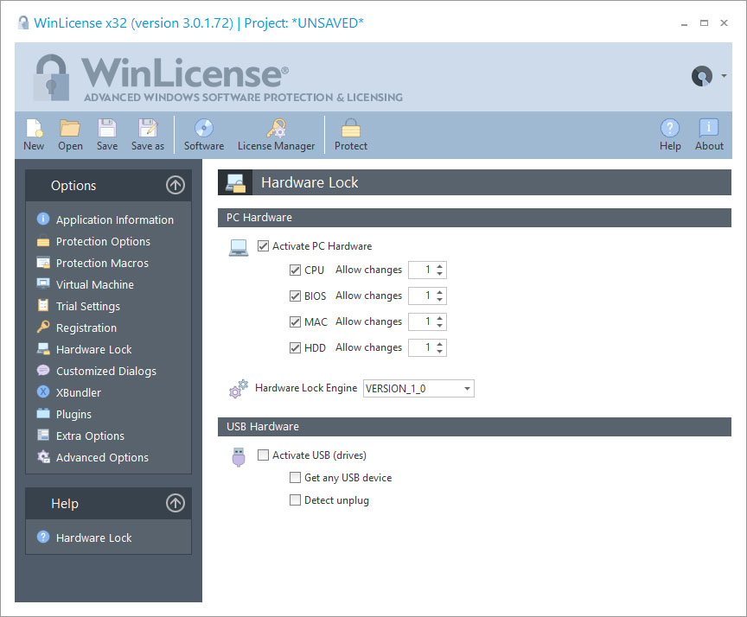This screenshot has width=747, height=617.
Task: Decrease BIOS allowed changes
Action: [440, 300]
